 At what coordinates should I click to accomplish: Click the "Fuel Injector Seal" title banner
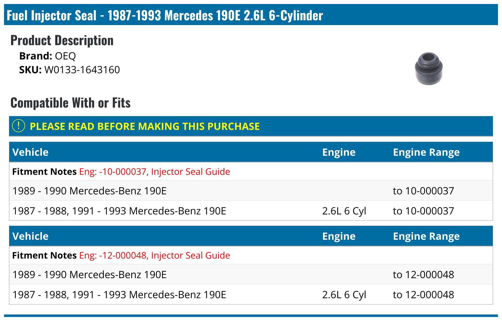tap(165, 15)
